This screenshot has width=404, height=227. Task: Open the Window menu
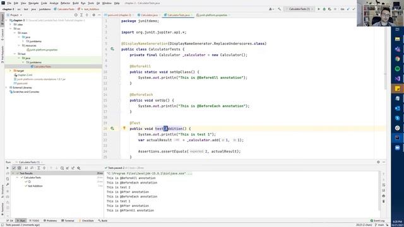[x=107, y=3]
